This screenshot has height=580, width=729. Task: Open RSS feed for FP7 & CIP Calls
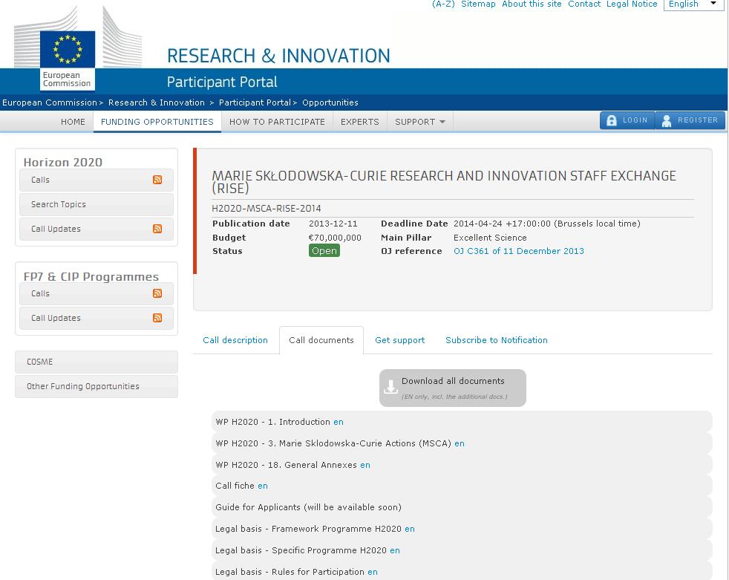(157, 293)
